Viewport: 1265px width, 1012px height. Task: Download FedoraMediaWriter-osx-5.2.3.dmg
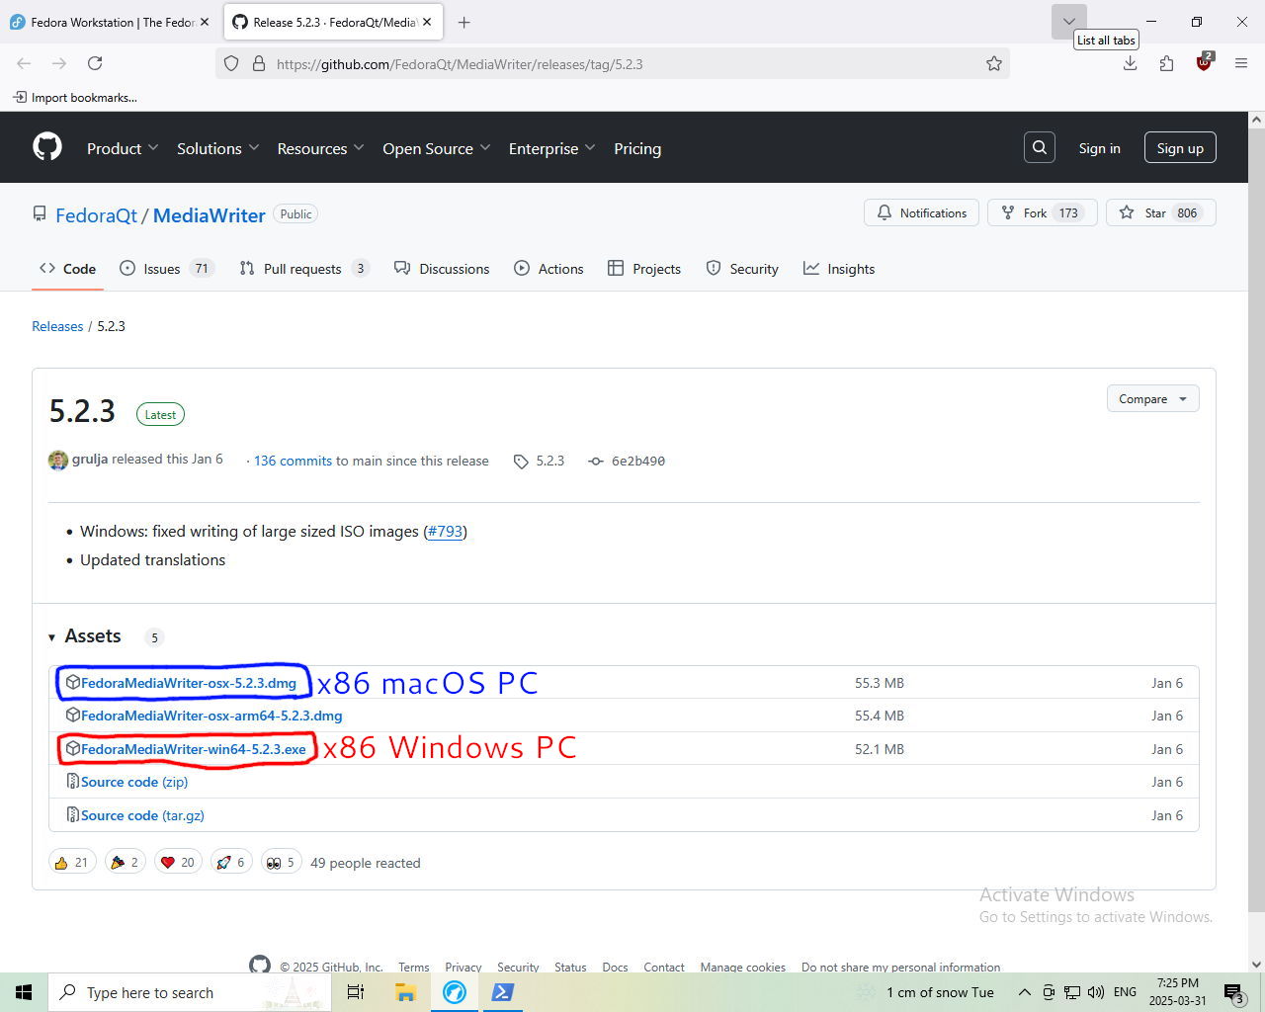tap(188, 683)
